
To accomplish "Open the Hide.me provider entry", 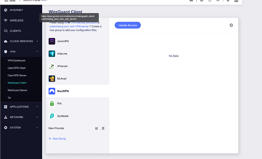I will [77, 54].
